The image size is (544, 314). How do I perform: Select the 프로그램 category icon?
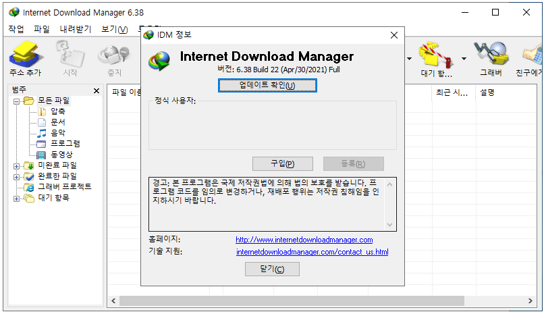(41, 144)
